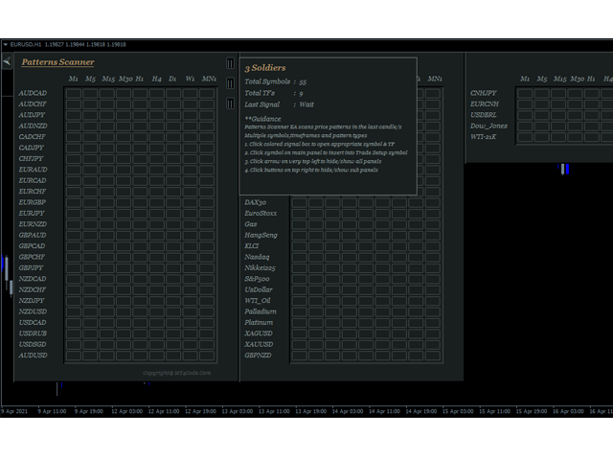
Task: Open XAUUSD MN1 signal box
Action: (433, 345)
